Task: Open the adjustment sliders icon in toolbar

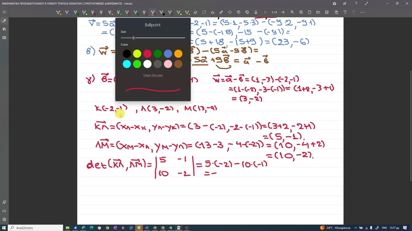Action: (x=301, y=12)
